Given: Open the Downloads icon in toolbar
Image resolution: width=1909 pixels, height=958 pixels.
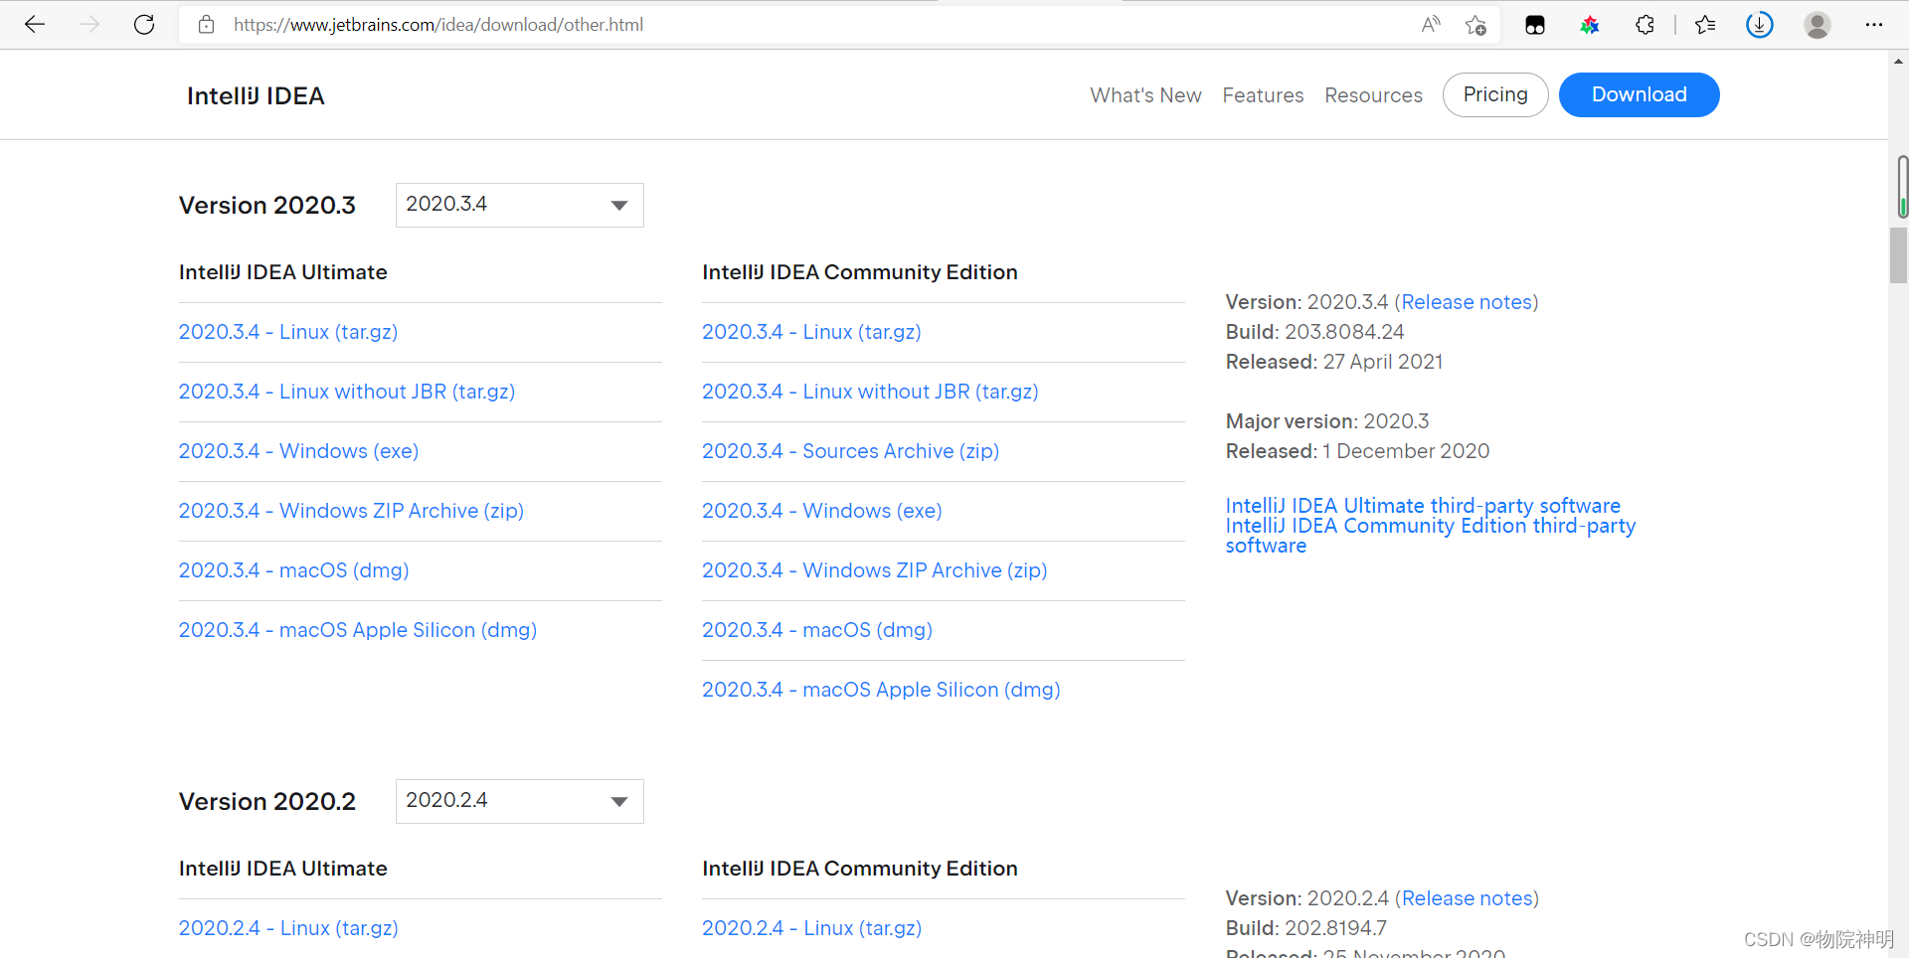Looking at the screenshot, I should pyautogui.click(x=1760, y=25).
